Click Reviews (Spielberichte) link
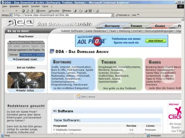185x138 pixels. tap(160, 70)
